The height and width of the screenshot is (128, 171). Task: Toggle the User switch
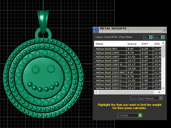[159, 37]
